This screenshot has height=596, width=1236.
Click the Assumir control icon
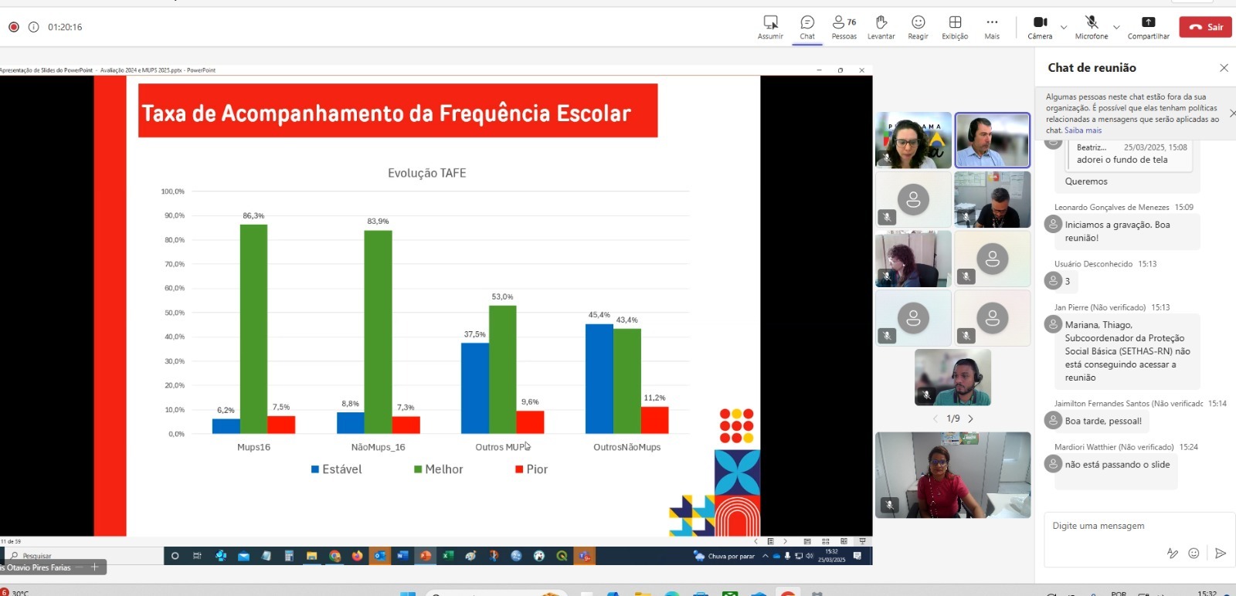770,27
